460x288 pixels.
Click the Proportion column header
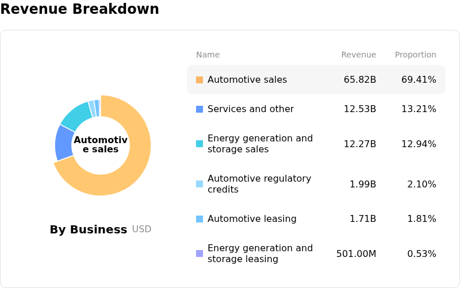(x=415, y=55)
